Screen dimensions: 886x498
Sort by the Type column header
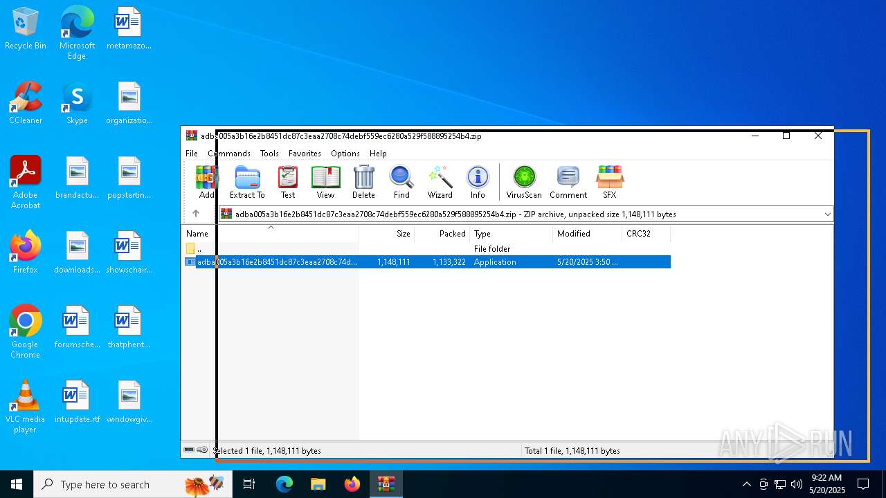pyautogui.click(x=512, y=234)
